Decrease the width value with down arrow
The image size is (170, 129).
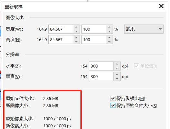76,31
